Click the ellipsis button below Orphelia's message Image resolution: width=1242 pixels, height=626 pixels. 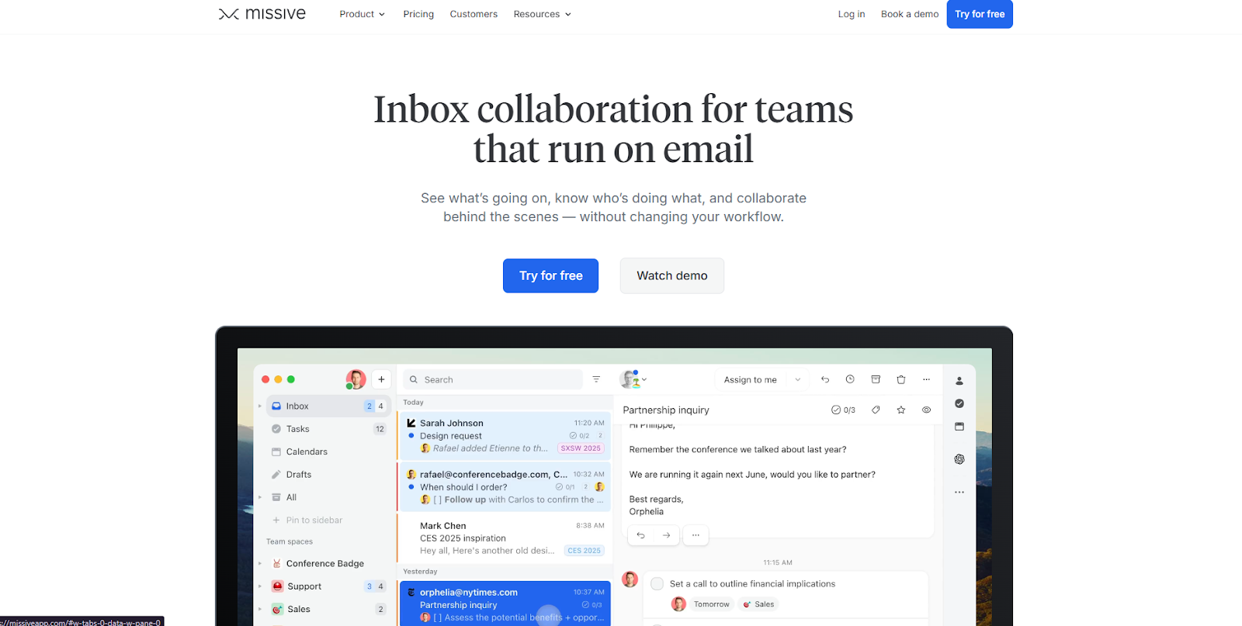[x=696, y=535]
